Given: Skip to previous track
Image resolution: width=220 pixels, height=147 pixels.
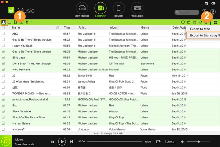Looking at the screenshot, I should pyautogui.click(x=53, y=142).
